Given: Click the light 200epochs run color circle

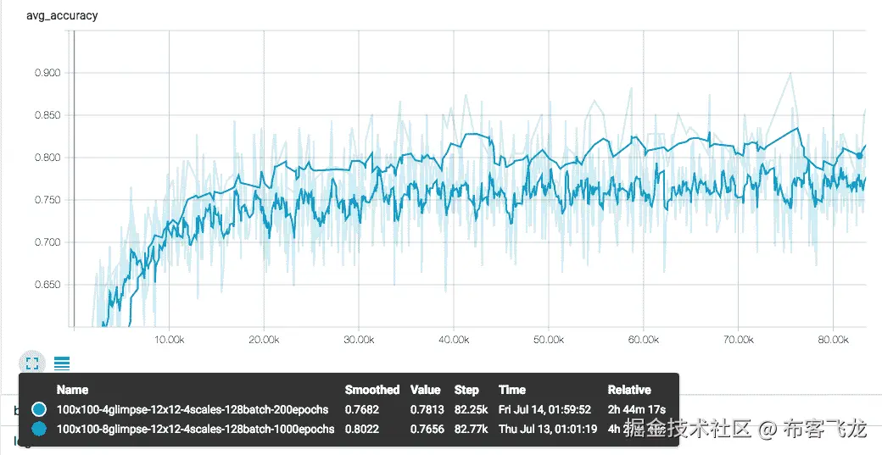Looking at the screenshot, I should (39, 409).
